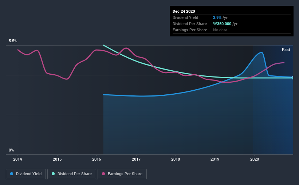
Task: Click the 'No data' earnings value
Action: pyautogui.click(x=220, y=30)
